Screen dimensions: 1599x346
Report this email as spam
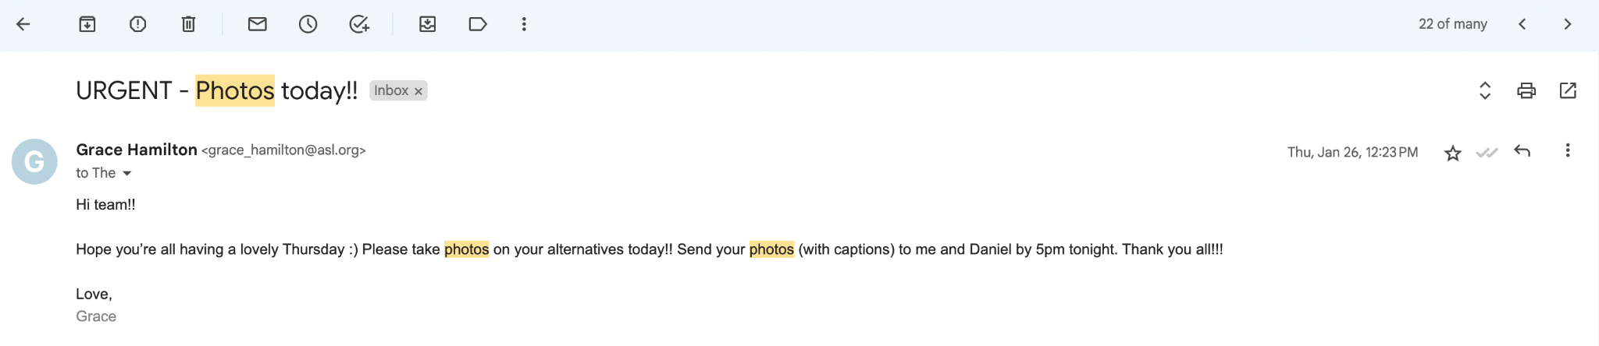click(137, 24)
